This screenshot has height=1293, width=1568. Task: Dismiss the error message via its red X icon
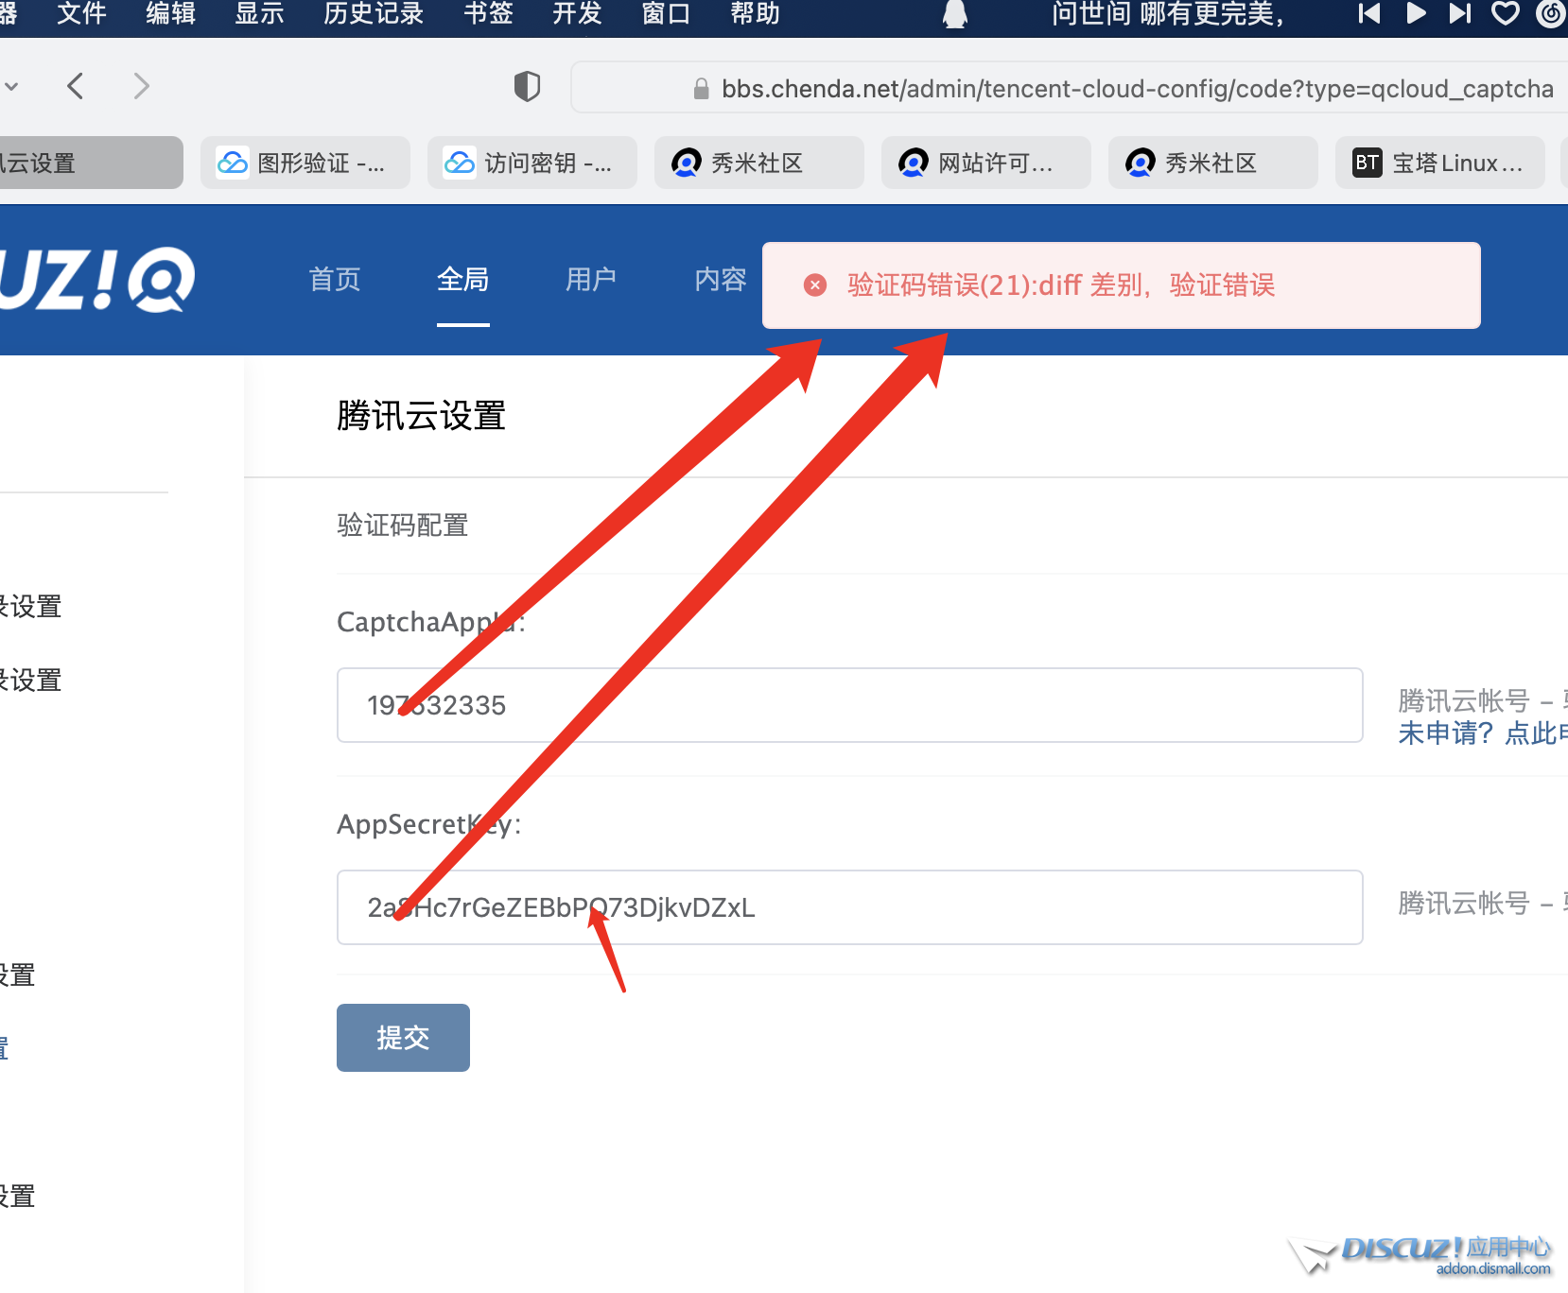(x=814, y=285)
